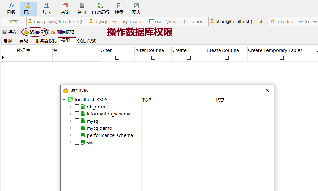Expand the mysql database node
Image resolution: width=318 pixels, height=191 pixels.
point(70,121)
